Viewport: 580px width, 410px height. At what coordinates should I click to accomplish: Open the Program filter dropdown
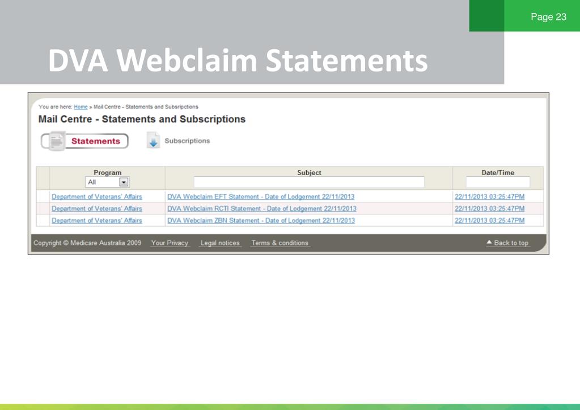pyautogui.click(x=107, y=182)
